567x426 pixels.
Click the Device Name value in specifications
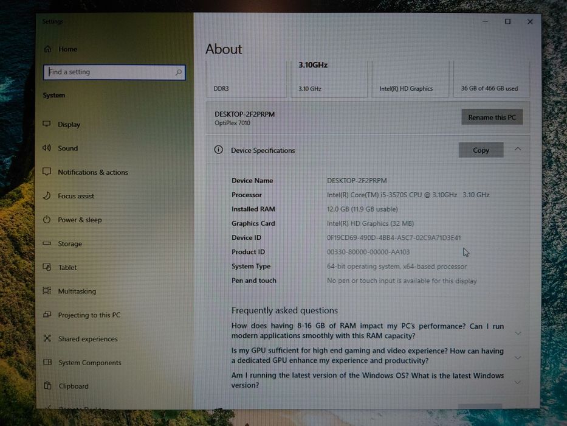357,180
